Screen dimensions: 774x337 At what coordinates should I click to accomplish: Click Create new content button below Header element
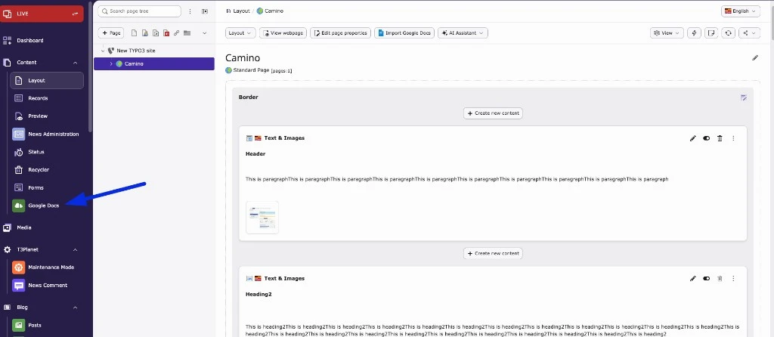(x=493, y=253)
